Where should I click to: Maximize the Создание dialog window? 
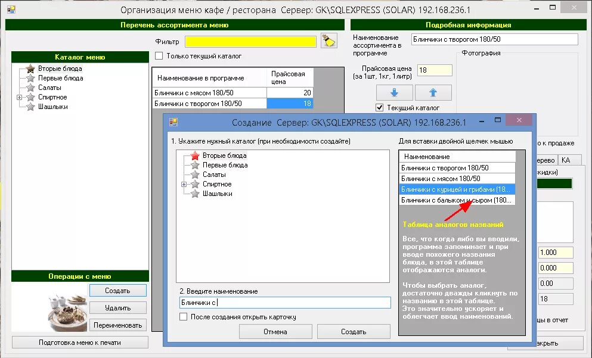[498, 120]
